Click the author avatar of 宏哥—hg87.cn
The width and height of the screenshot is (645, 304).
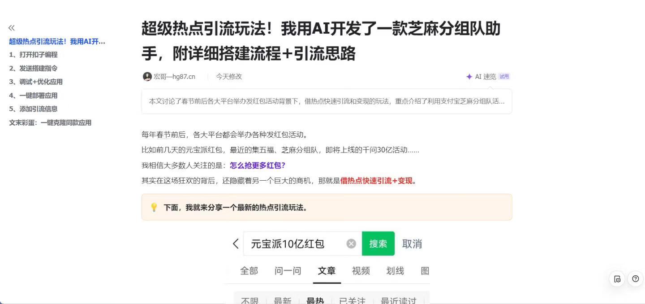(146, 76)
